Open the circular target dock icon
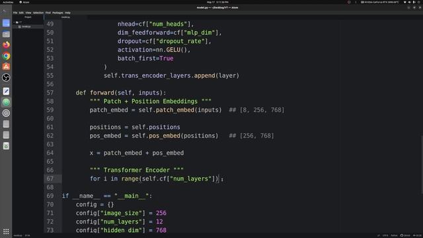 (6, 113)
